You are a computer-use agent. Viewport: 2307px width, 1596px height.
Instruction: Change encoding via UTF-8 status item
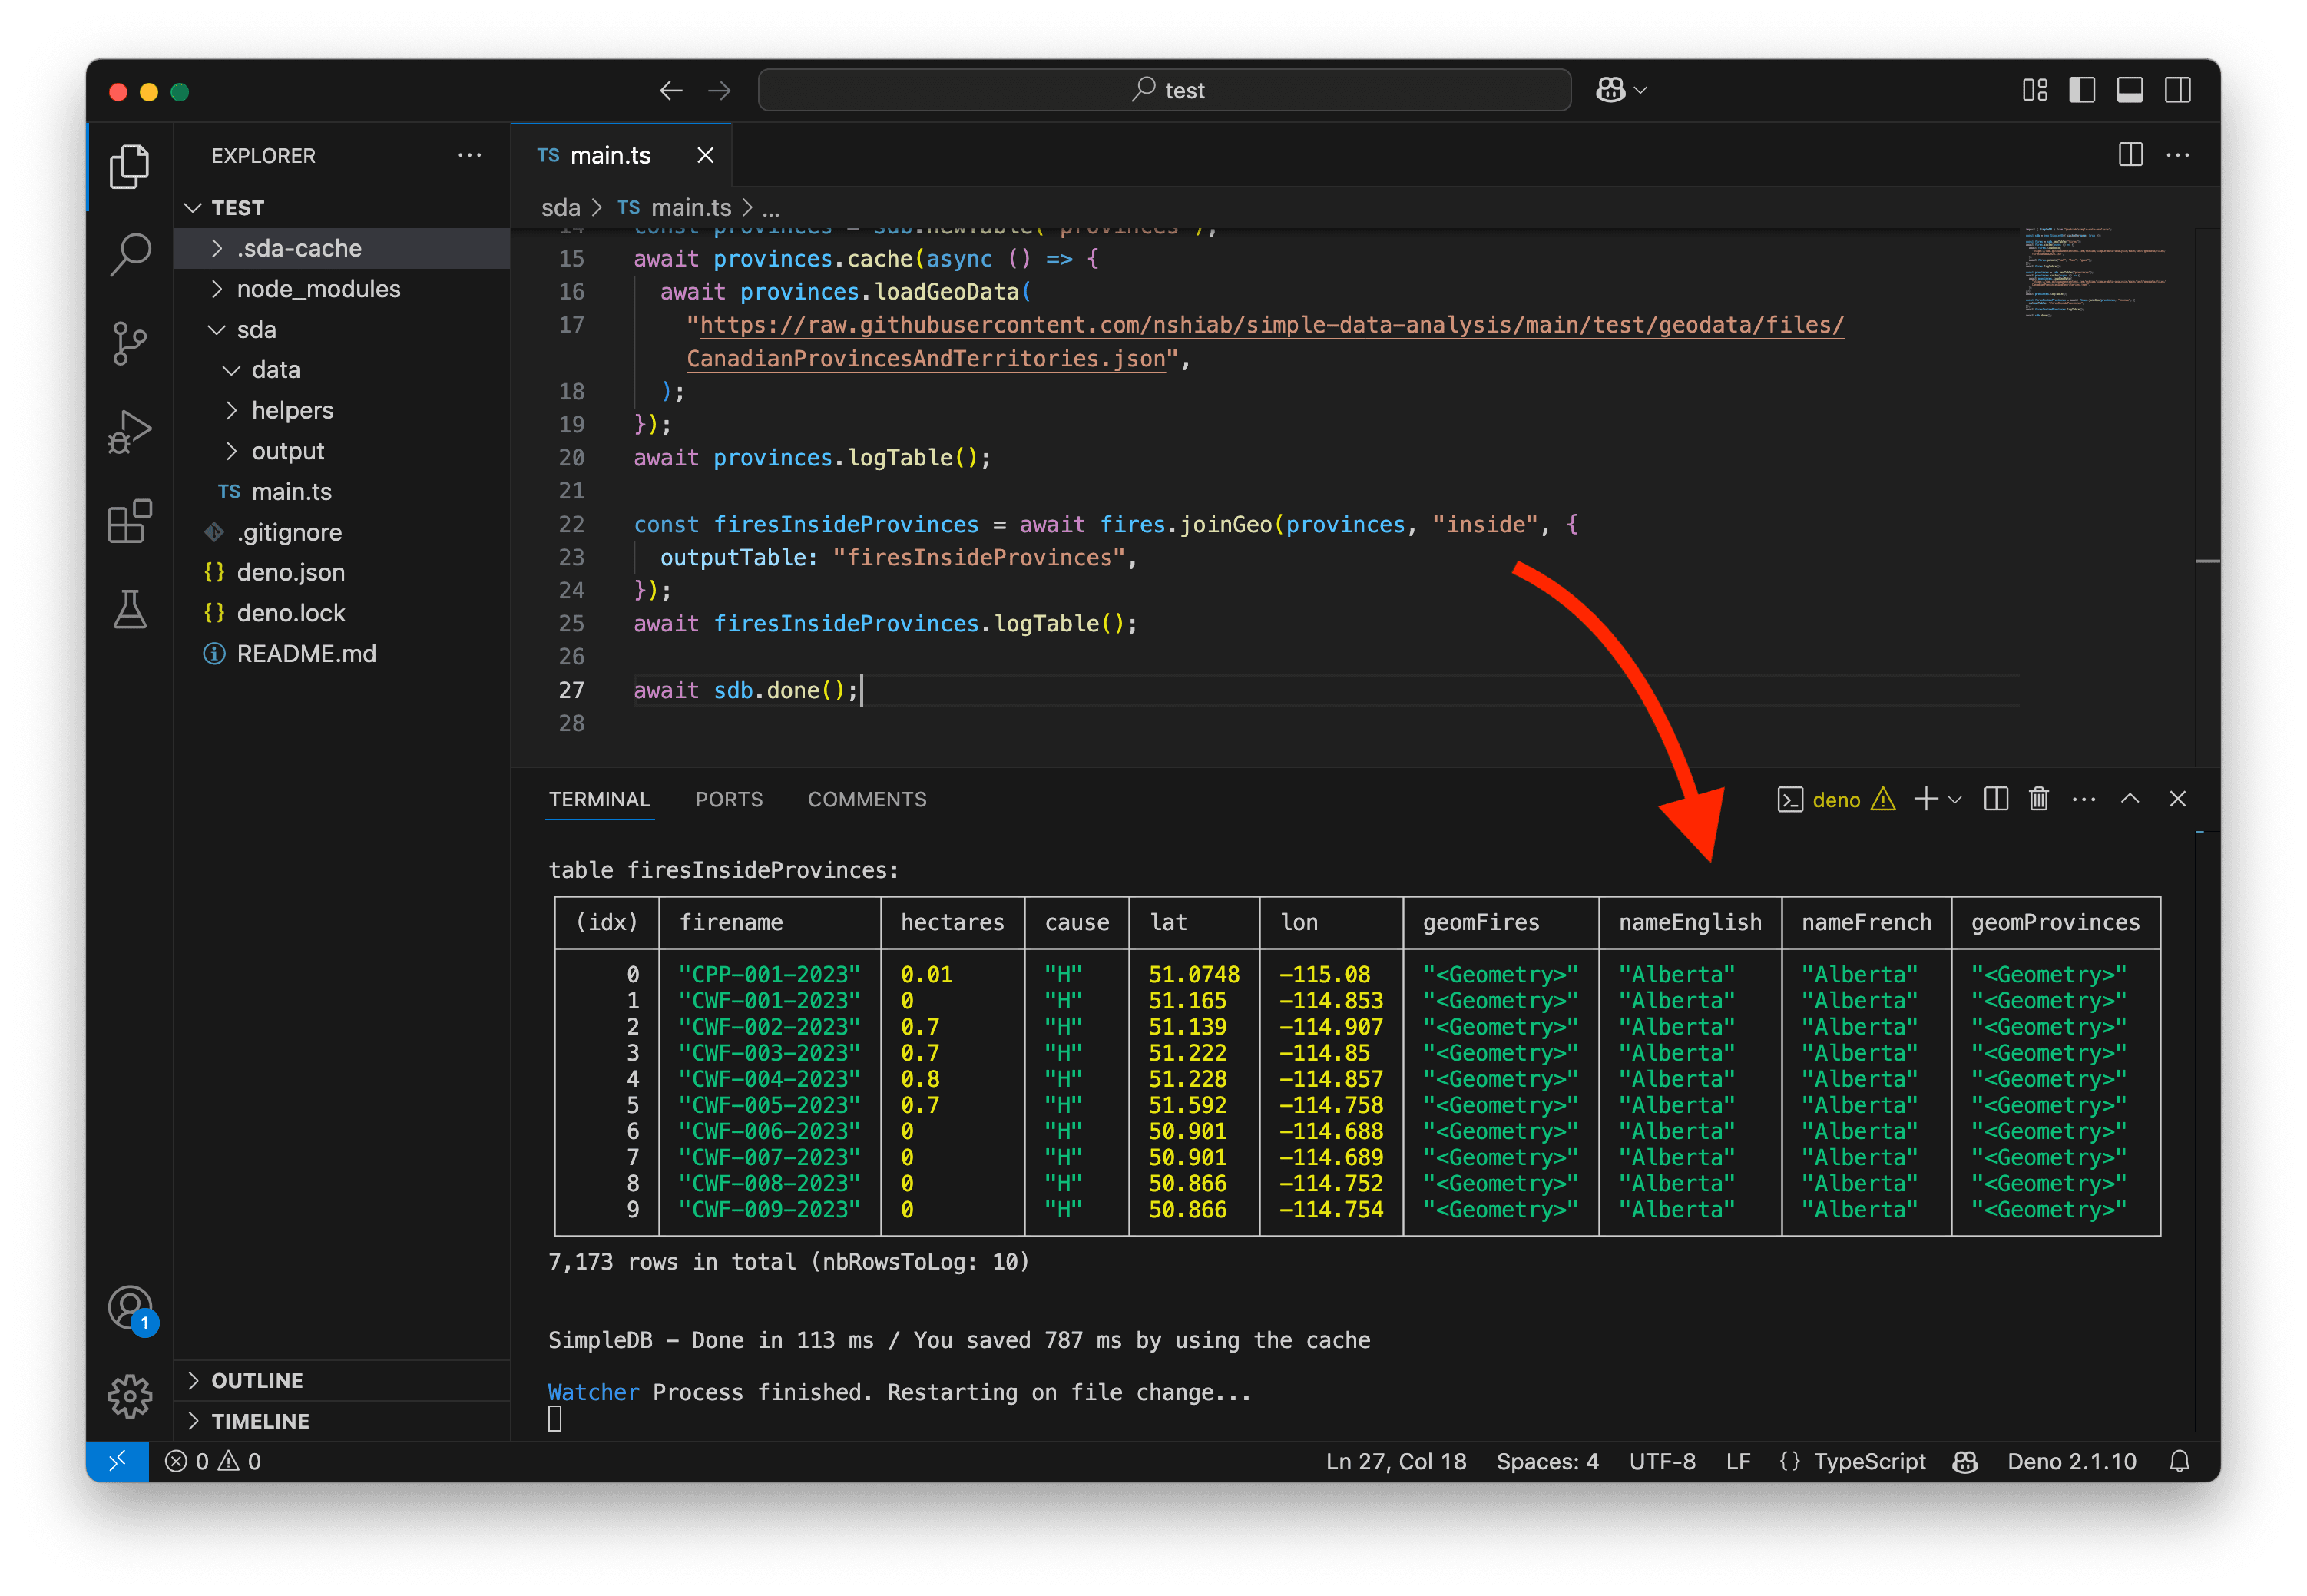(x=1662, y=1462)
